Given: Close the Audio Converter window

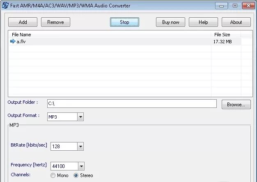Looking at the screenshot, I should [248, 6].
